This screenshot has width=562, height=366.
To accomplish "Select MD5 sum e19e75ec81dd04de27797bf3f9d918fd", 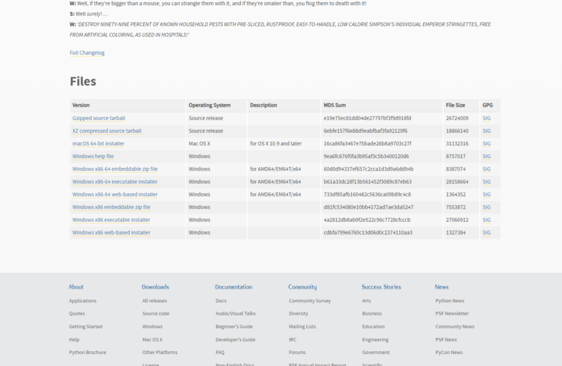I will (x=367, y=118).
